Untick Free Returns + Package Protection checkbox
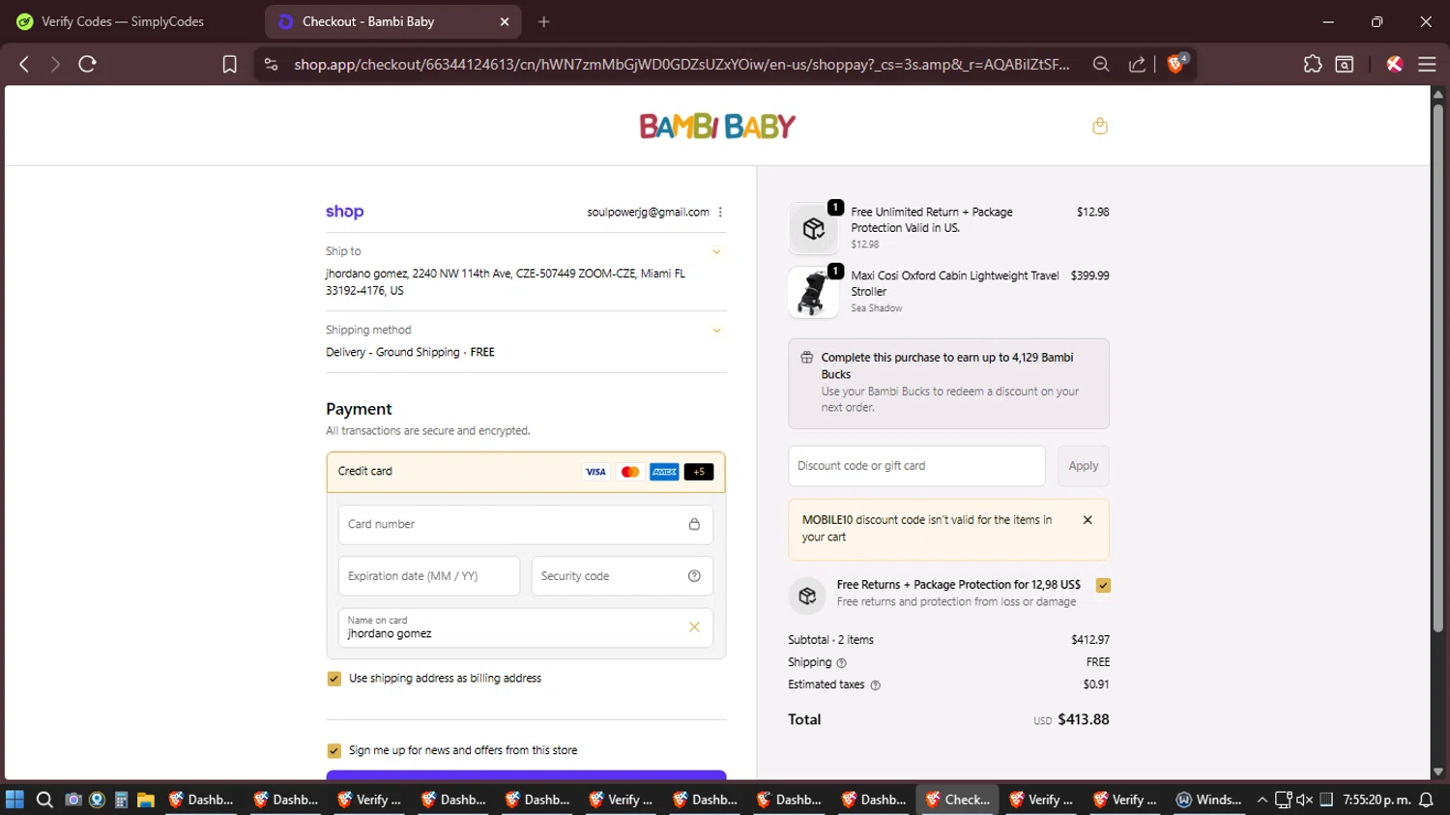 click(1103, 585)
